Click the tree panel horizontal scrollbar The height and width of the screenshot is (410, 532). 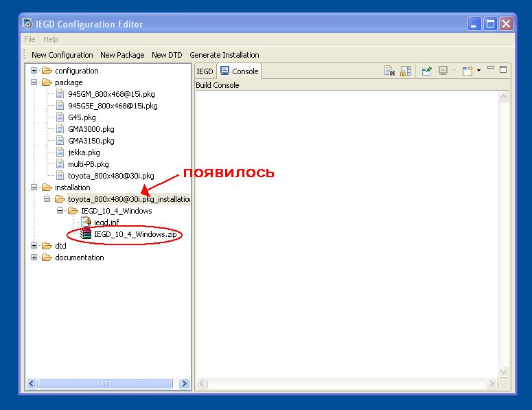coord(104,384)
